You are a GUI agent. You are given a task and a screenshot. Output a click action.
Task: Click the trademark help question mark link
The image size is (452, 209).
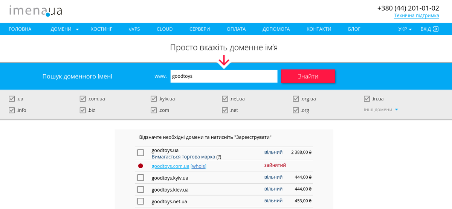pos(219,157)
